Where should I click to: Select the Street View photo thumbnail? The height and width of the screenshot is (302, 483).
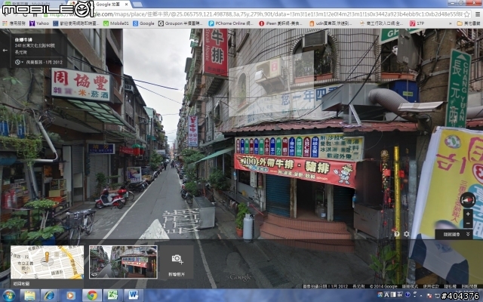(x=123, y=262)
